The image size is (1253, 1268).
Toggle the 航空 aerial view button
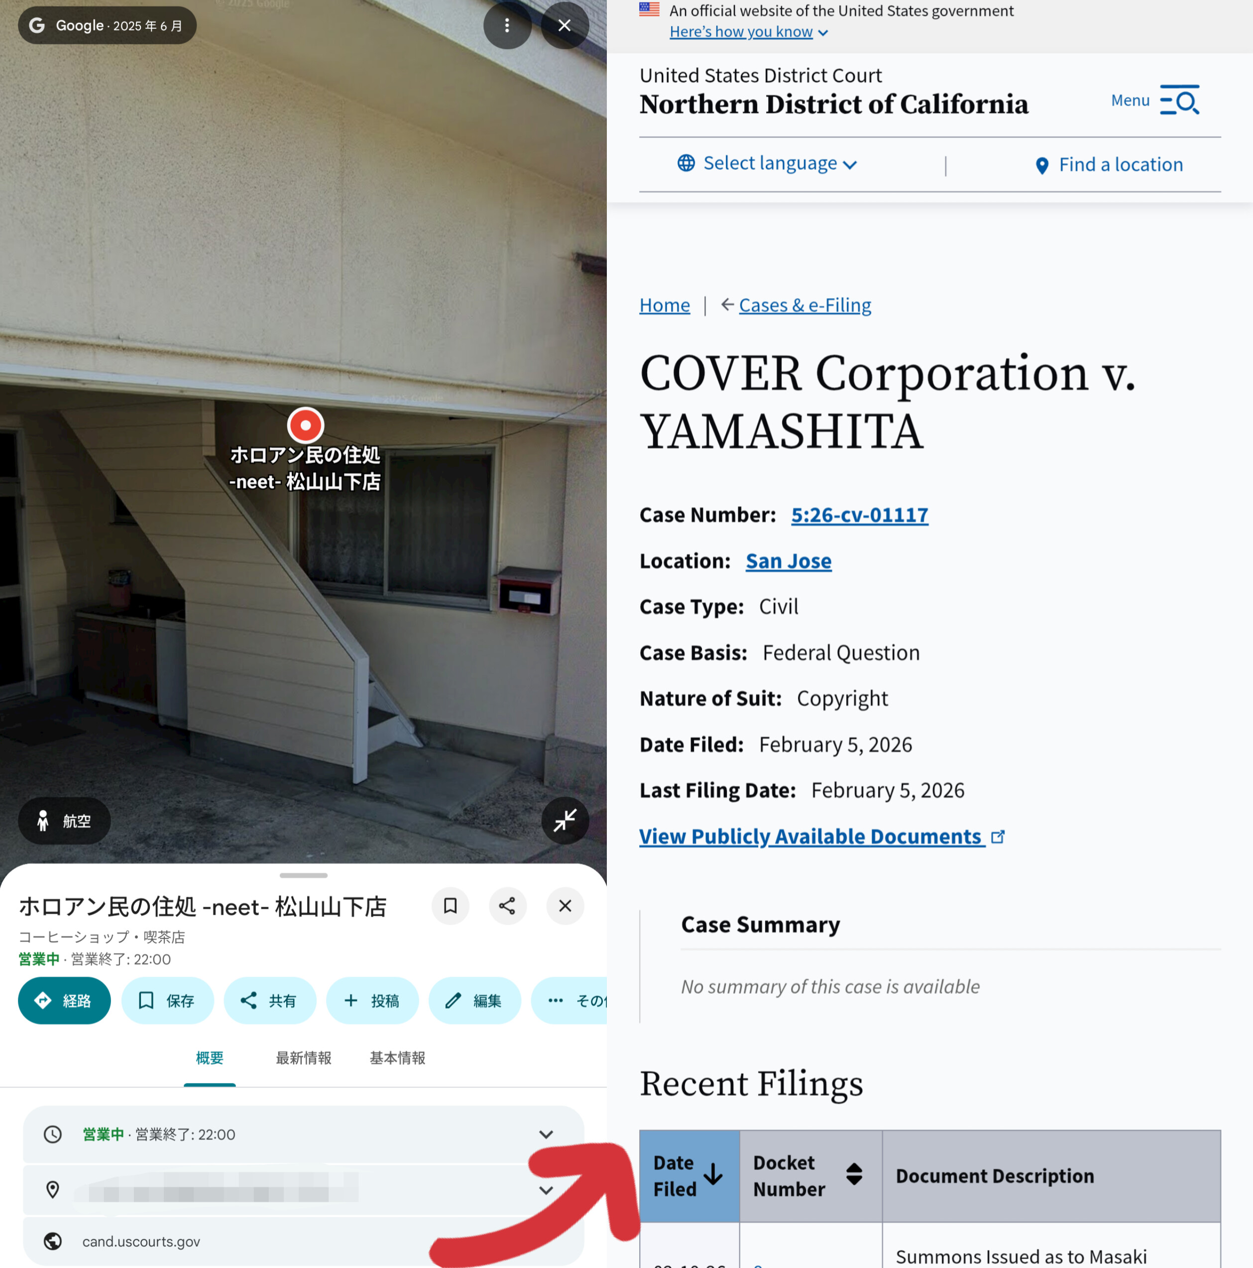[64, 821]
